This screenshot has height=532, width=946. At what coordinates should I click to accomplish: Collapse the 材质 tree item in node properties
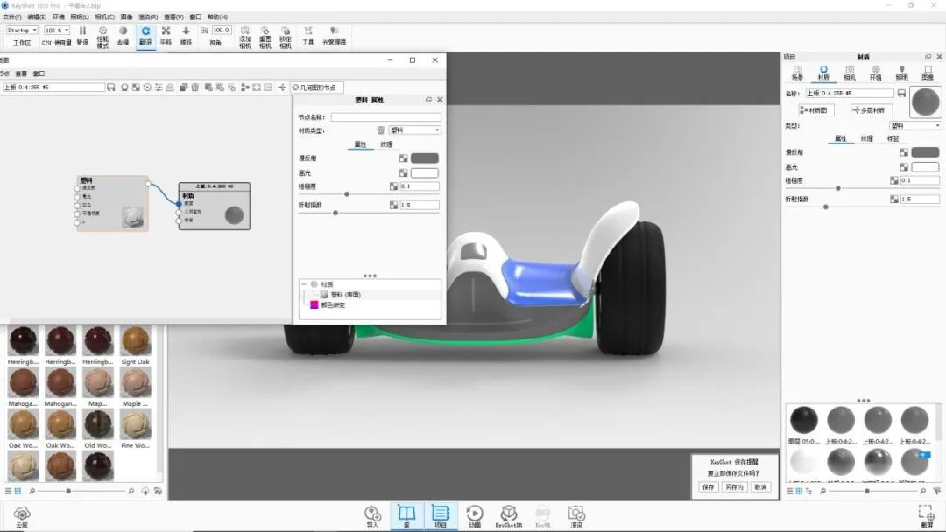(306, 283)
